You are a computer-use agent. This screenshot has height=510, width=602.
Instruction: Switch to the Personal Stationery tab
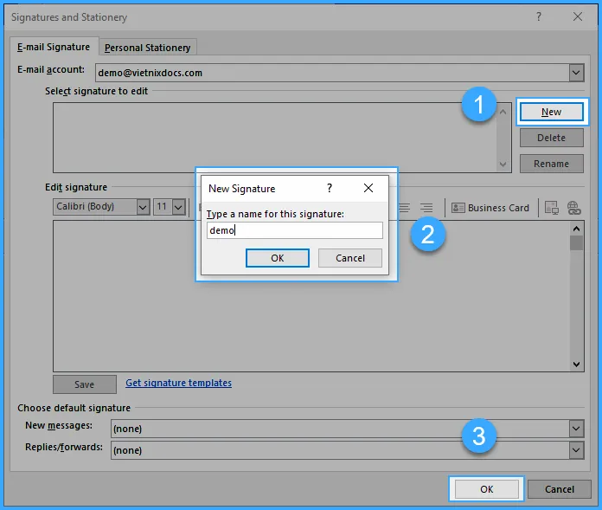tap(147, 48)
